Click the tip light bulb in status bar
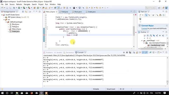 coord(2,89)
